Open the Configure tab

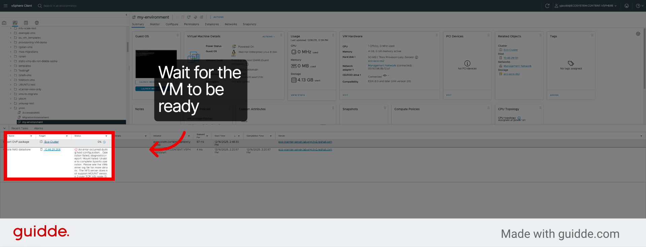(172, 24)
